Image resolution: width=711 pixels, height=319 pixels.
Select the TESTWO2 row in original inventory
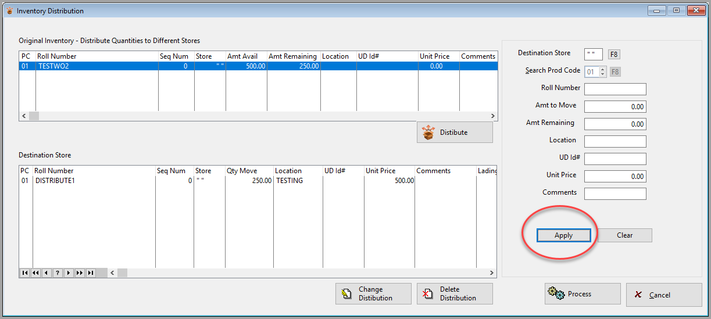click(258, 66)
